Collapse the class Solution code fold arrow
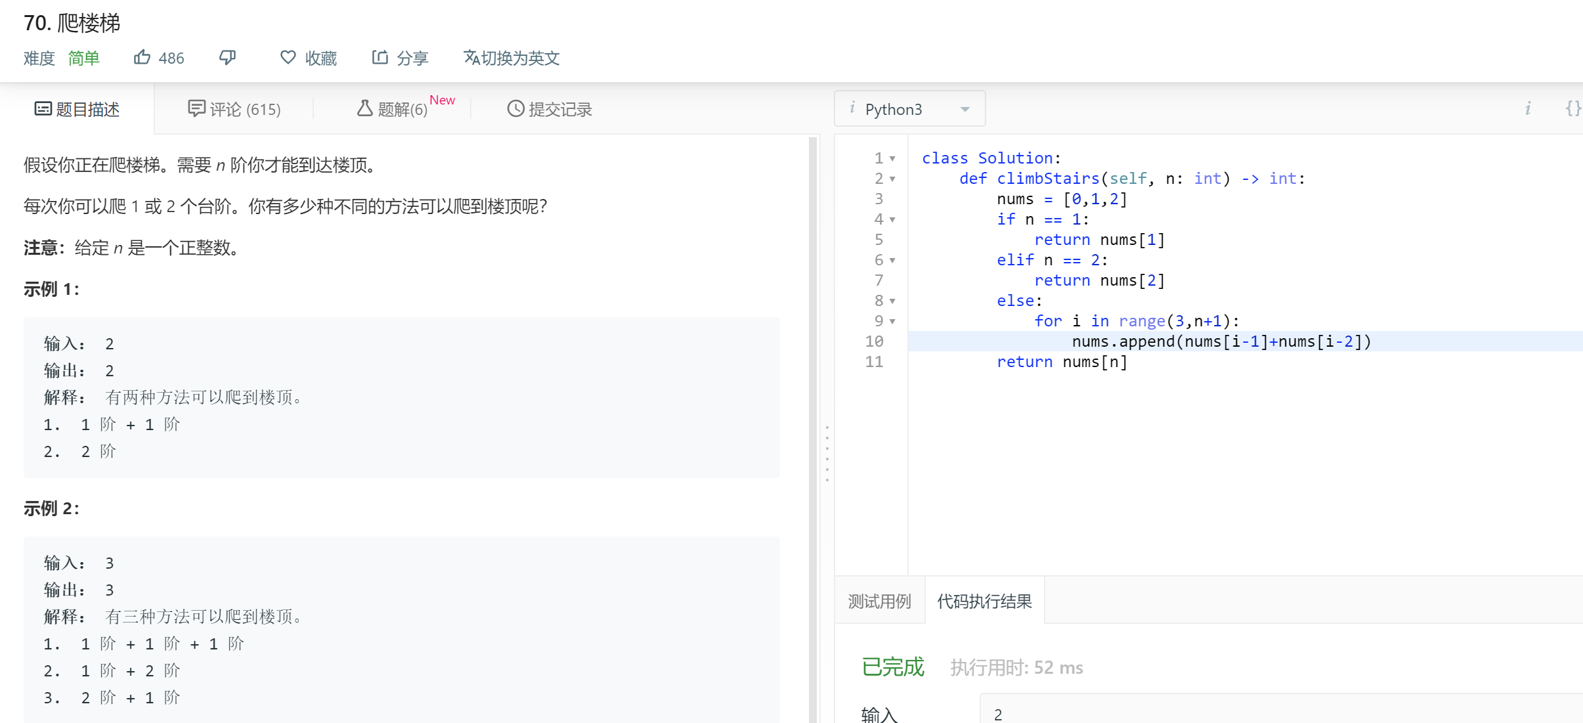This screenshot has width=1583, height=723. click(894, 158)
